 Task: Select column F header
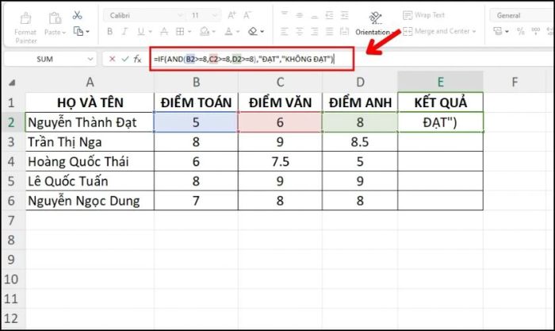coord(515,83)
